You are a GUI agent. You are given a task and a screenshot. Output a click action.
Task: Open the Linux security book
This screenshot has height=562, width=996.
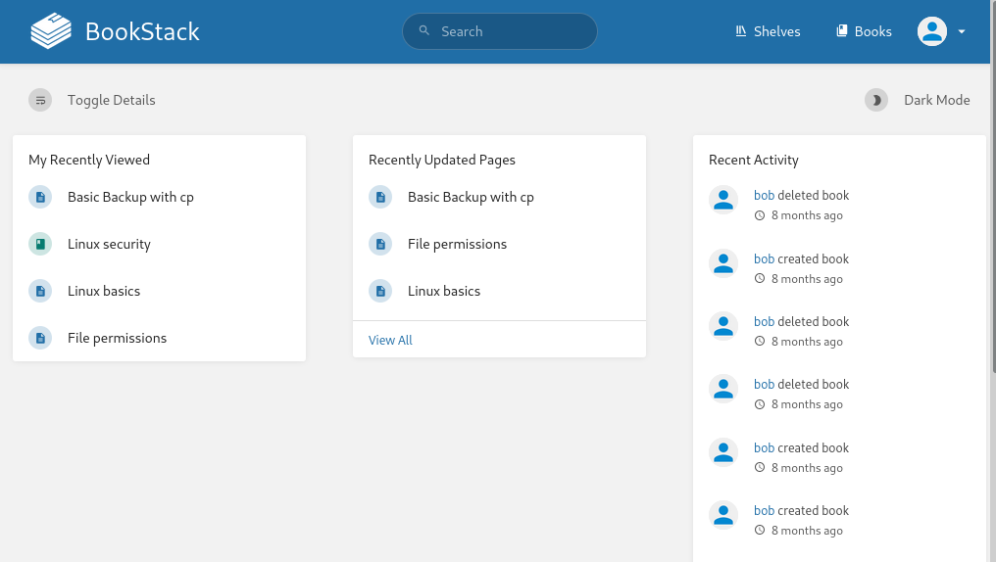109,244
